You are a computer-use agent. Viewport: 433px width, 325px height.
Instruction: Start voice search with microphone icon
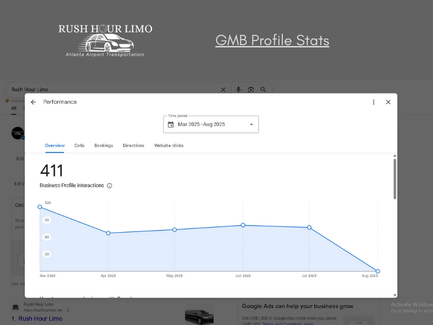coord(238,89)
